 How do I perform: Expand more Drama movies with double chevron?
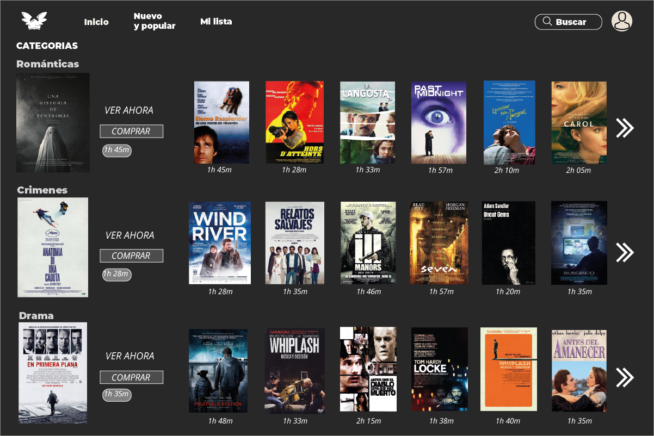click(x=625, y=377)
